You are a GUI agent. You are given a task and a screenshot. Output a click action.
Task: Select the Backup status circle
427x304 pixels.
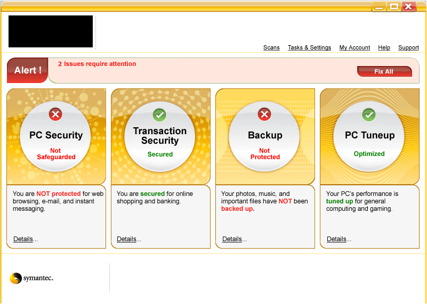264,136
